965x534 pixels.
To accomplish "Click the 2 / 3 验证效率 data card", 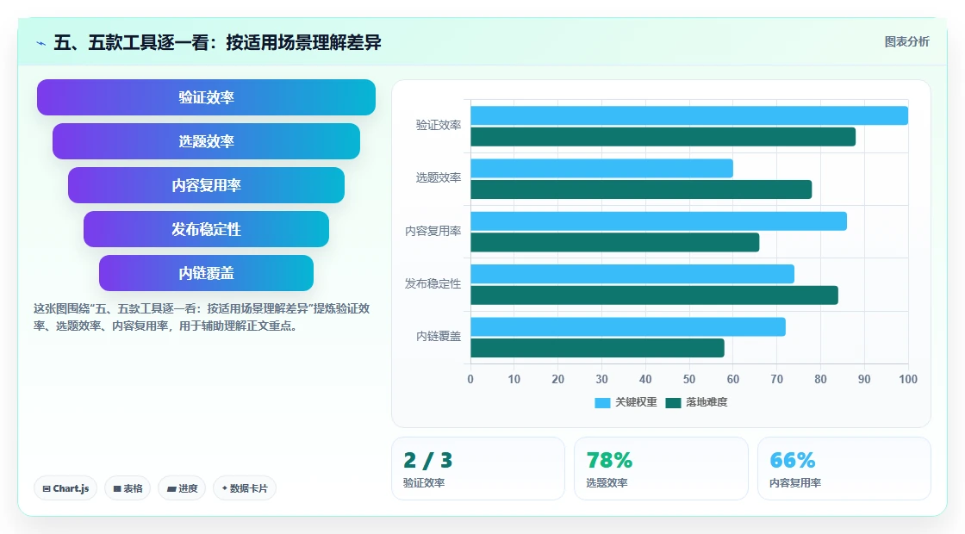I will coord(478,469).
